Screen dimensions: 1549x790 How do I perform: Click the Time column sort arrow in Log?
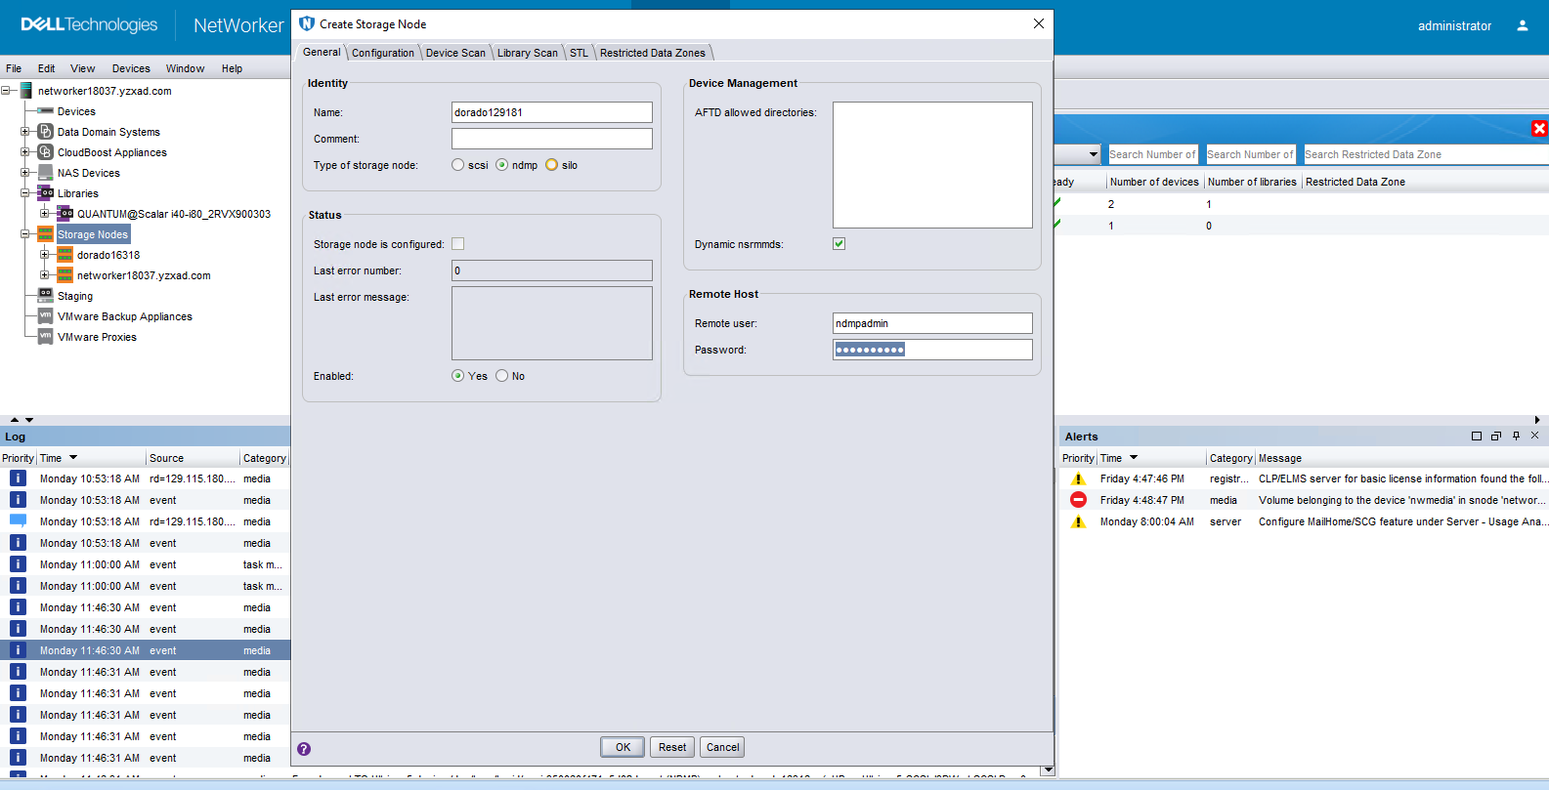click(73, 458)
